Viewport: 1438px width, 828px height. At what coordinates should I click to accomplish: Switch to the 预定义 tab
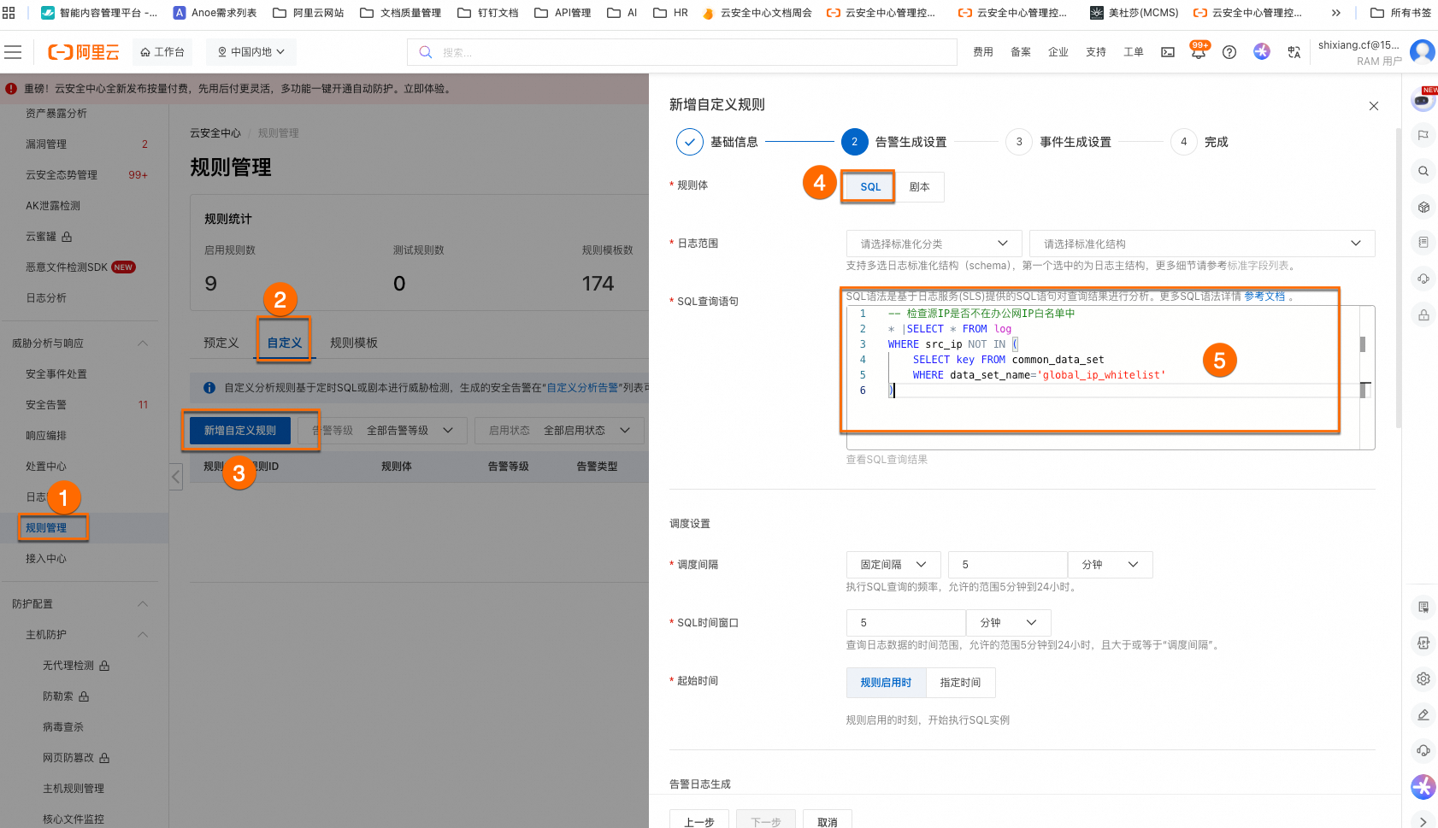pyautogui.click(x=221, y=343)
